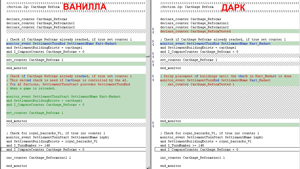Click large hatched placeholder block in right pane
Image resolution: width=300 pixels, height=169 pixels.
[x=230, y=102]
